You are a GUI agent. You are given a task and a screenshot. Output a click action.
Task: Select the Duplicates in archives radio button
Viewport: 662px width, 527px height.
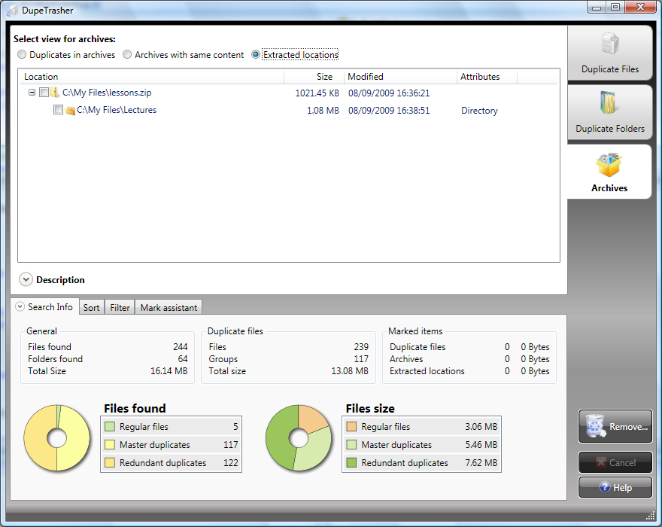[22, 54]
